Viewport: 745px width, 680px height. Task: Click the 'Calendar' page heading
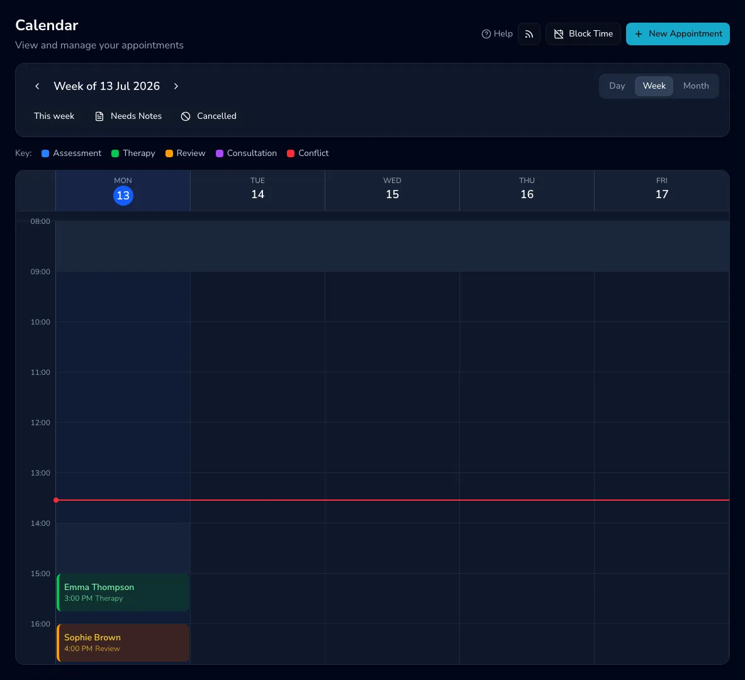pyautogui.click(x=47, y=25)
